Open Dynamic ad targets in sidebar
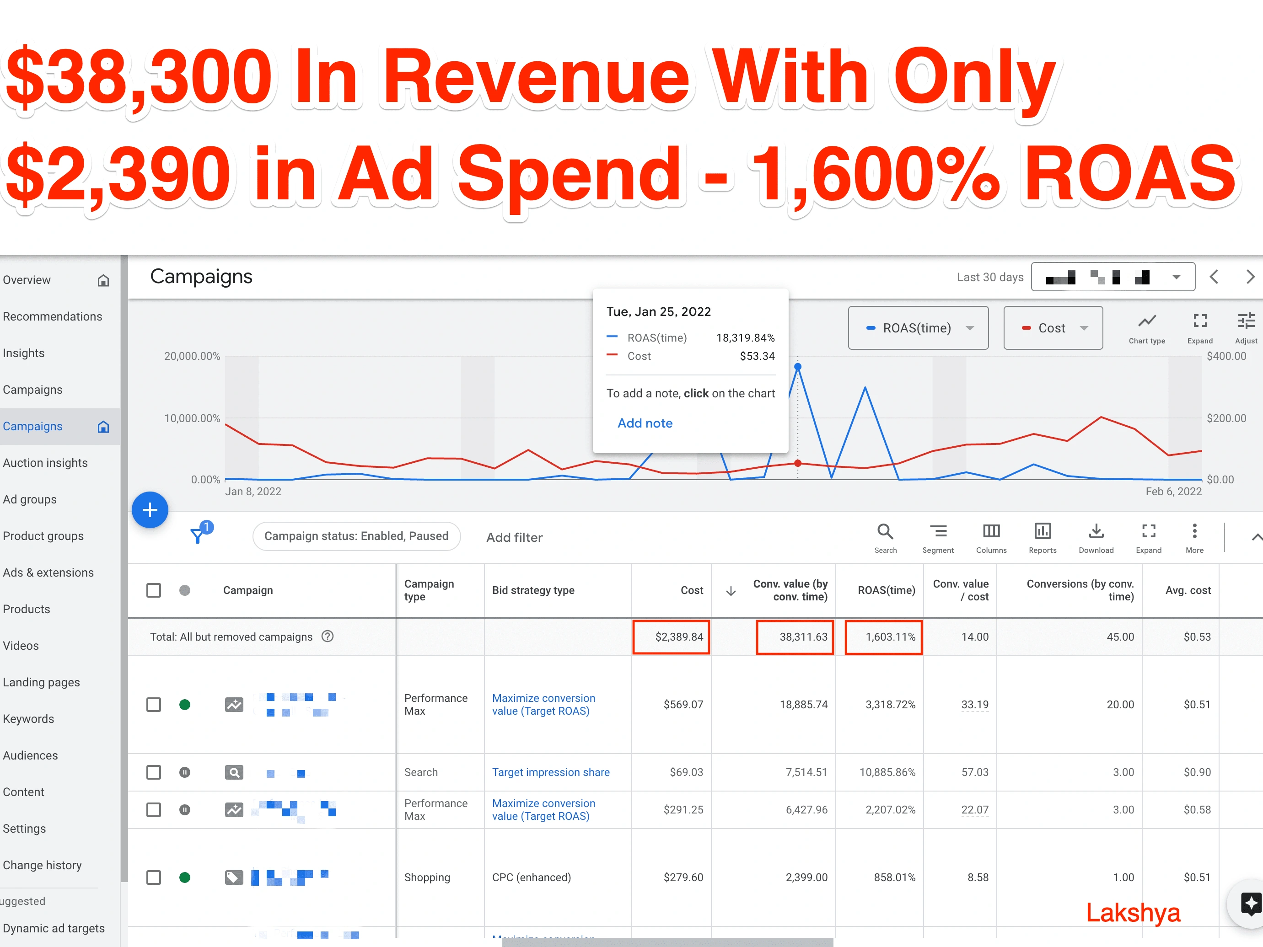 pyautogui.click(x=54, y=928)
